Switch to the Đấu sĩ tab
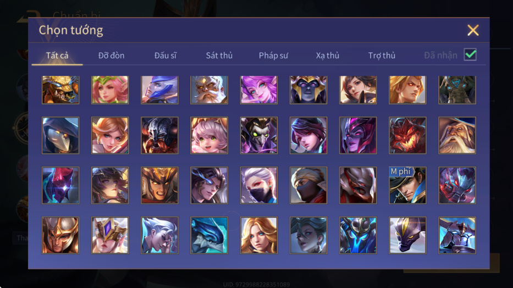Image resolution: width=513 pixels, height=288 pixels. tap(165, 56)
